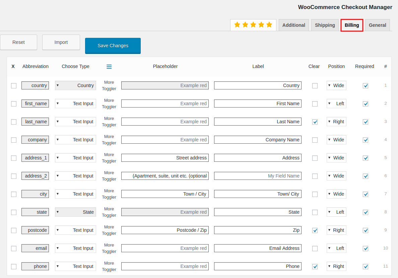Uncheck Clear for last_name row
The width and height of the screenshot is (398, 278).
315,122
